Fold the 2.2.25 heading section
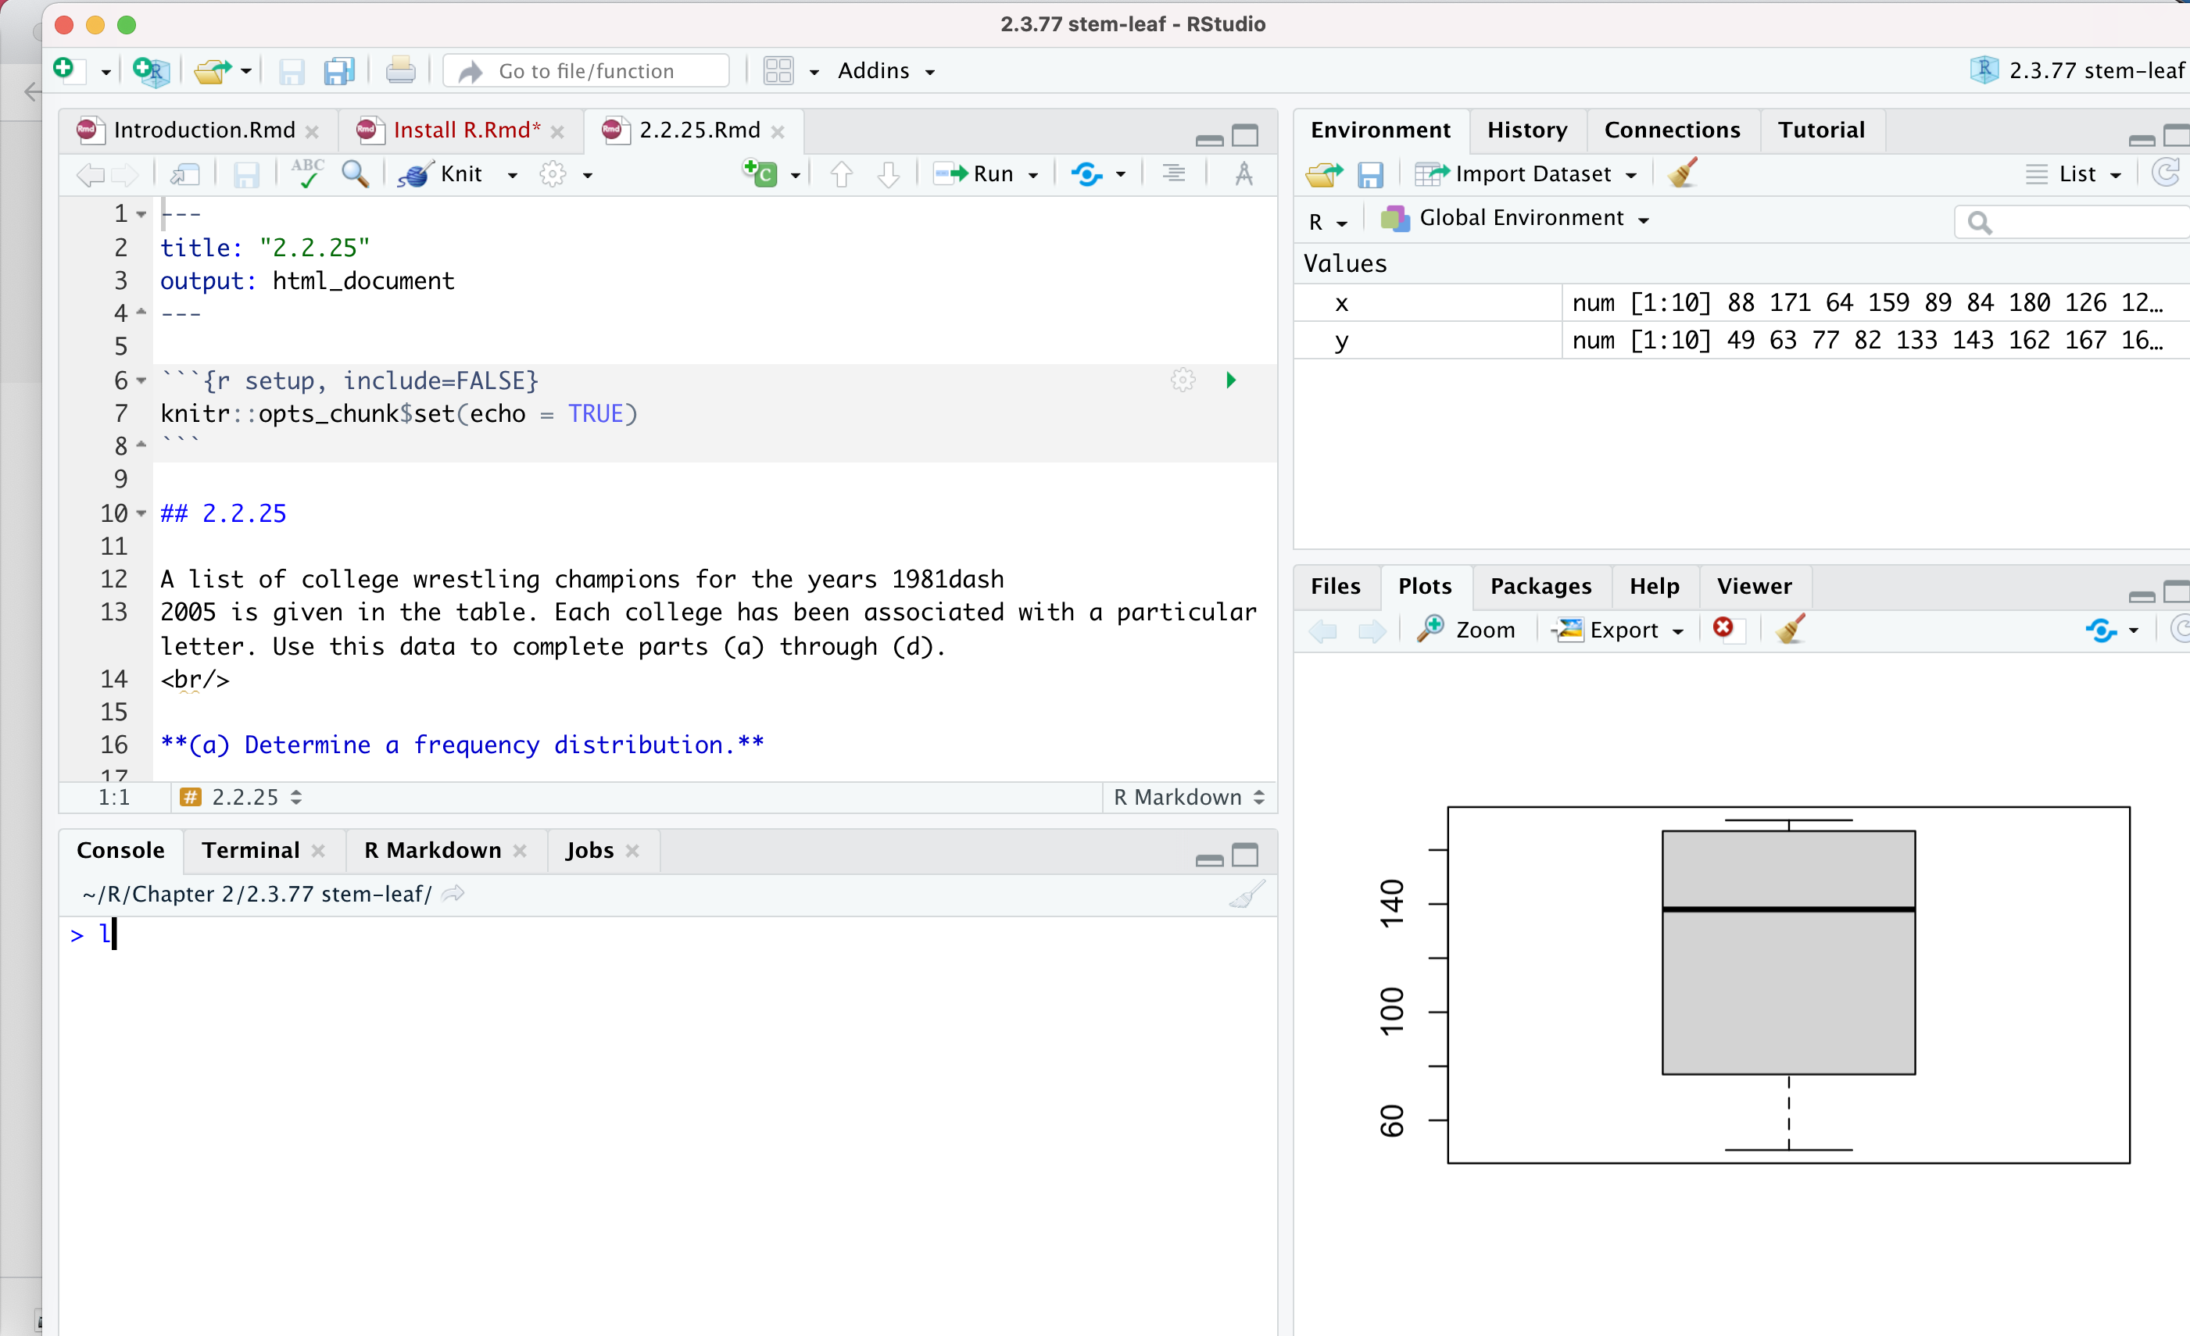 pyautogui.click(x=141, y=513)
